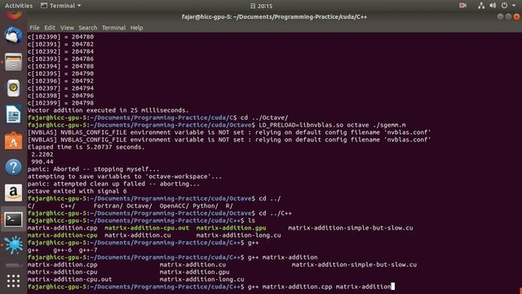Open the power icon in top bar
Image resolution: width=522 pixels, height=294 pixels.
coord(504,6)
